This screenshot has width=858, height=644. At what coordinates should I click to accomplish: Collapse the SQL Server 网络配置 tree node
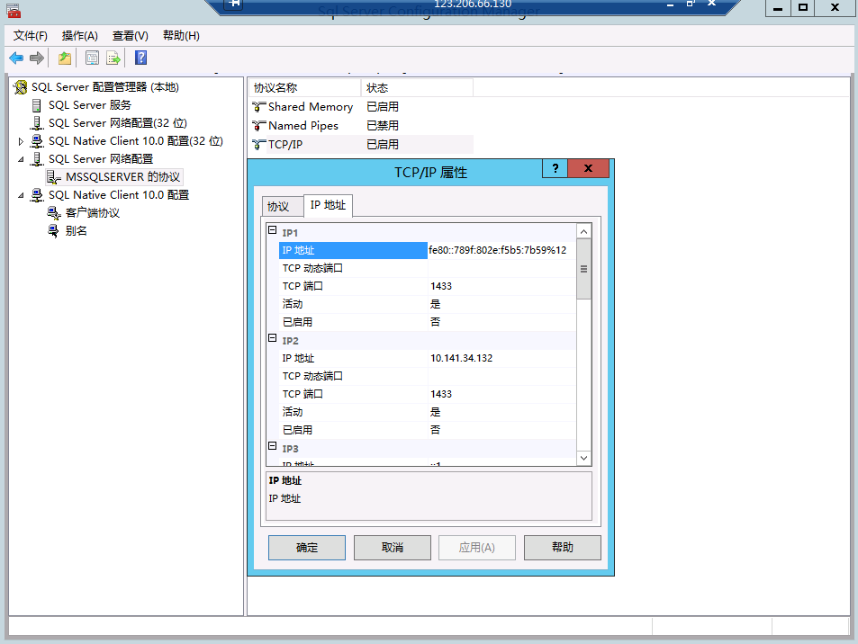21,159
